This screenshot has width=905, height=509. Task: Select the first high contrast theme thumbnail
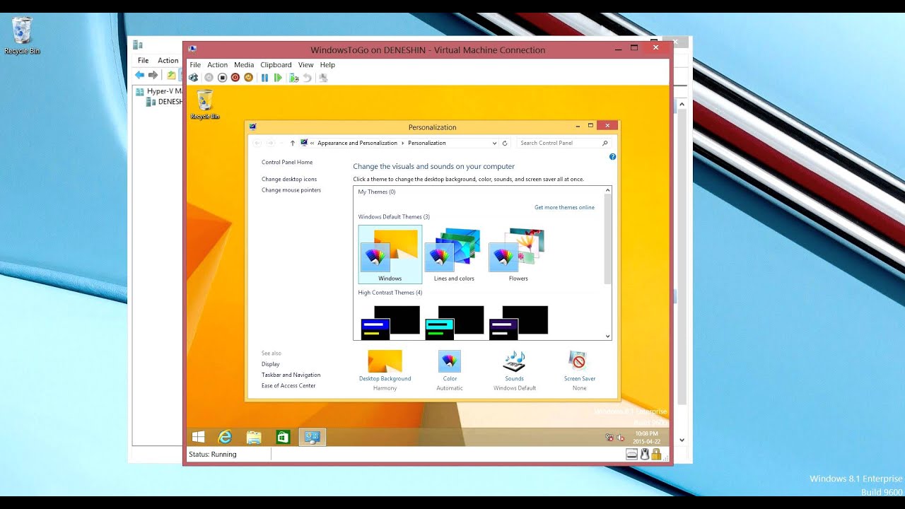point(390,322)
